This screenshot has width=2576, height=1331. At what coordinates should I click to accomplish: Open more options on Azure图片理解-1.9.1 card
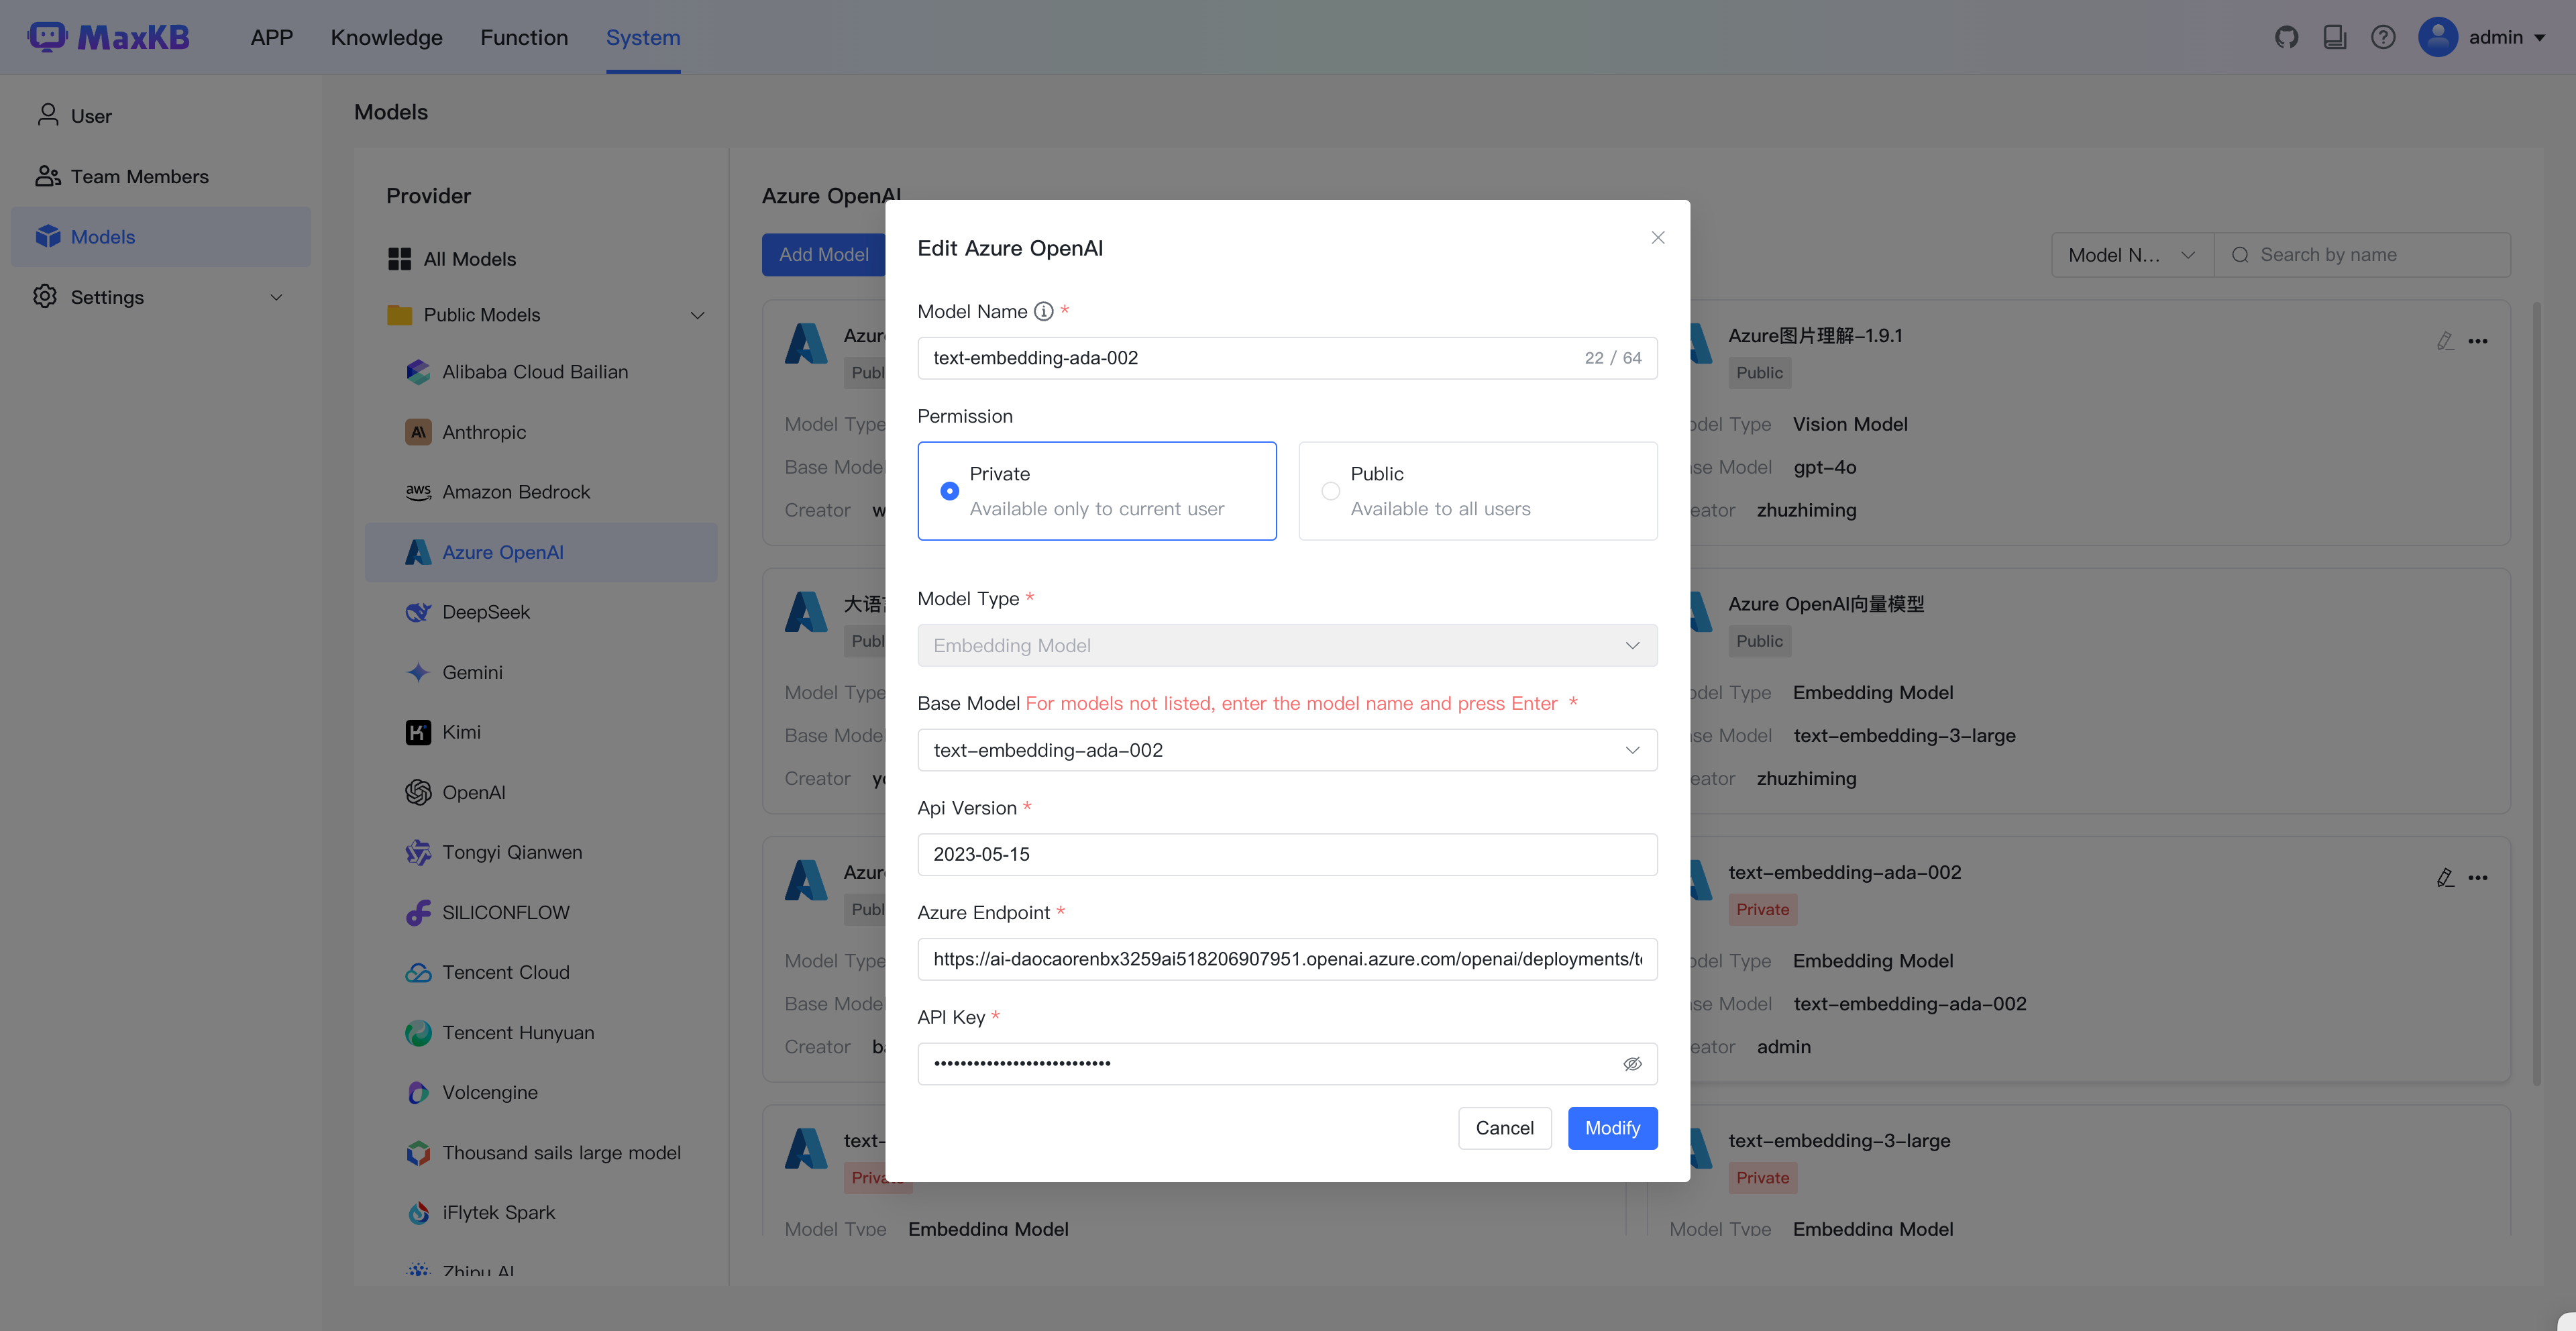2477,341
